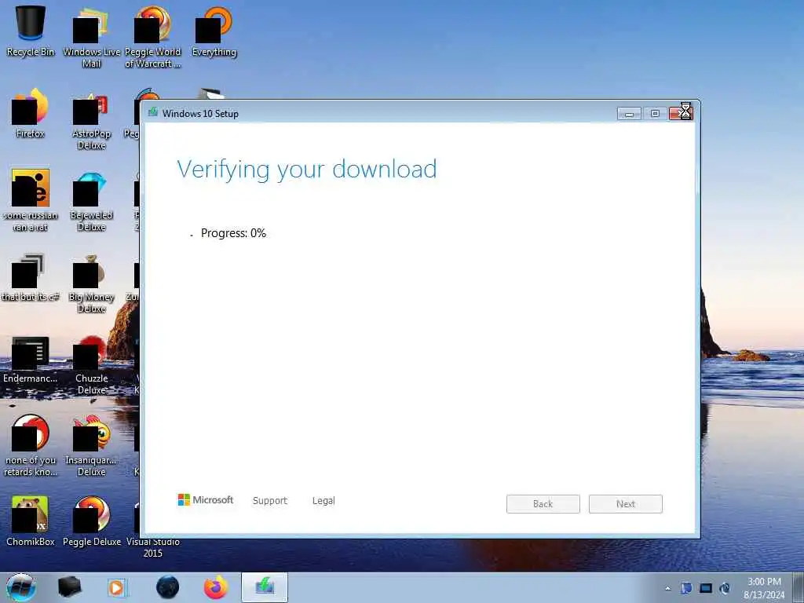Viewport: 804px width, 603px height.
Task: Select the Everything search desktop icon
Action: point(214,31)
